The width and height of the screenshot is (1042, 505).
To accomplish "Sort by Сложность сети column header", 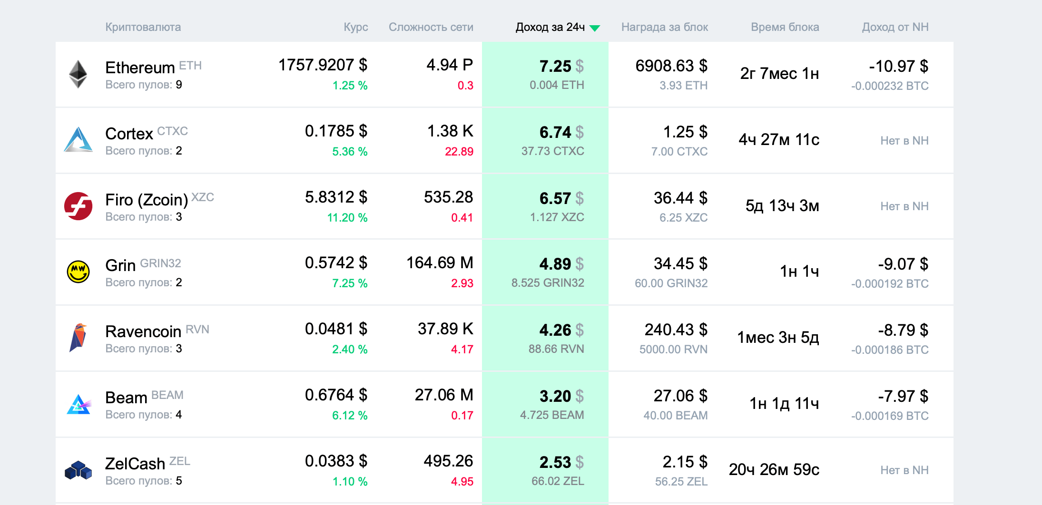I will tap(431, 27).
